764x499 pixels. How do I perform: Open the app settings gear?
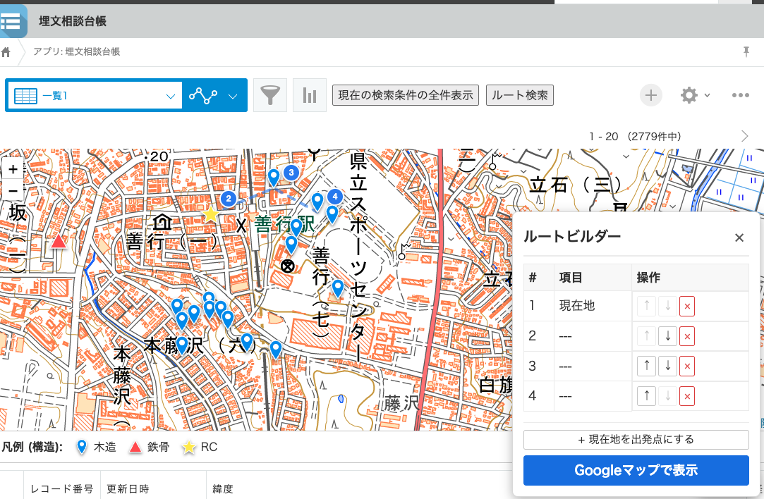689,95
